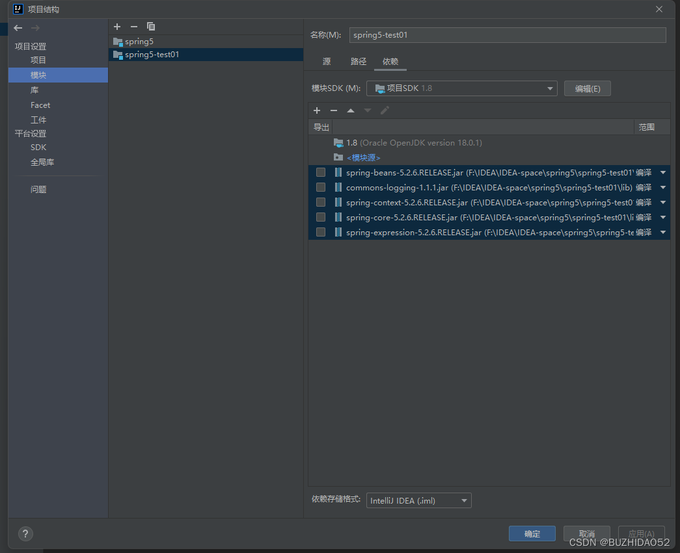This screenshot has height=553, width=680.
Task: Open the 模块SDK dropdown
Action: click(x=462, y=88)
